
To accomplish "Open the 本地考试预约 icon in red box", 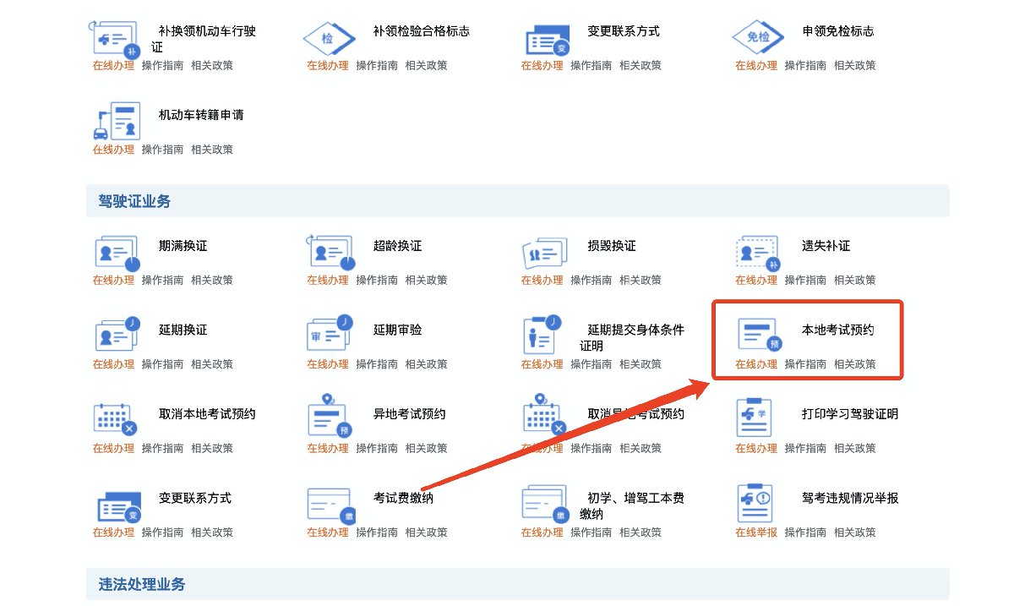I will coord(758,335).
